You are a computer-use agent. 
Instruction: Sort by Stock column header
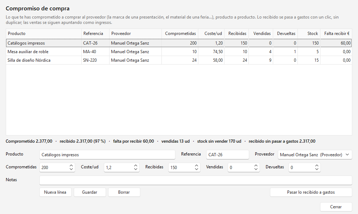pos(309,34)
